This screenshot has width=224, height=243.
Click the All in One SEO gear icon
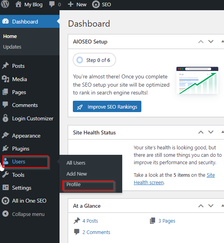click(5, 201)
